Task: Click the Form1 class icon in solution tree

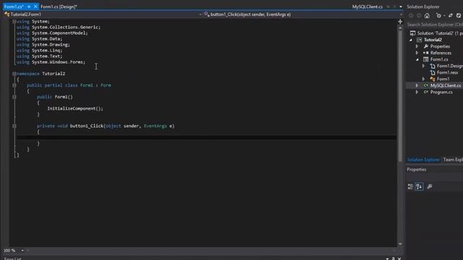Action: (x=433, y=79)
